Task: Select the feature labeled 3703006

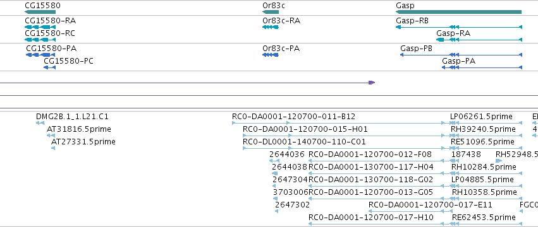Action: [291, 192]
